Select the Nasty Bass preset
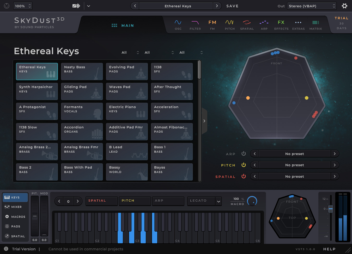Image resolution: width=352 pixels, height=254 pixels. point(82,71)
